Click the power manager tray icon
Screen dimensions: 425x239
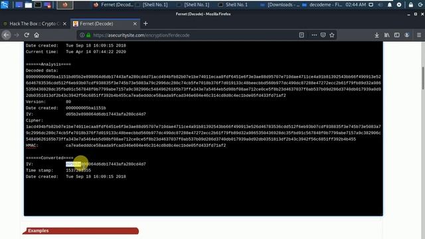(399, 5)
